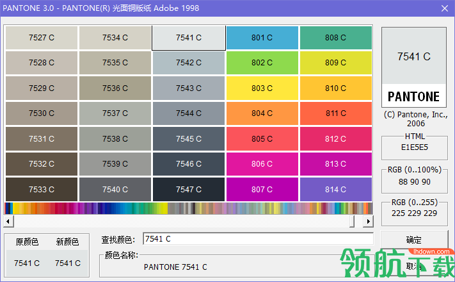Select the 7531 C brown swatch

(42, 138)
